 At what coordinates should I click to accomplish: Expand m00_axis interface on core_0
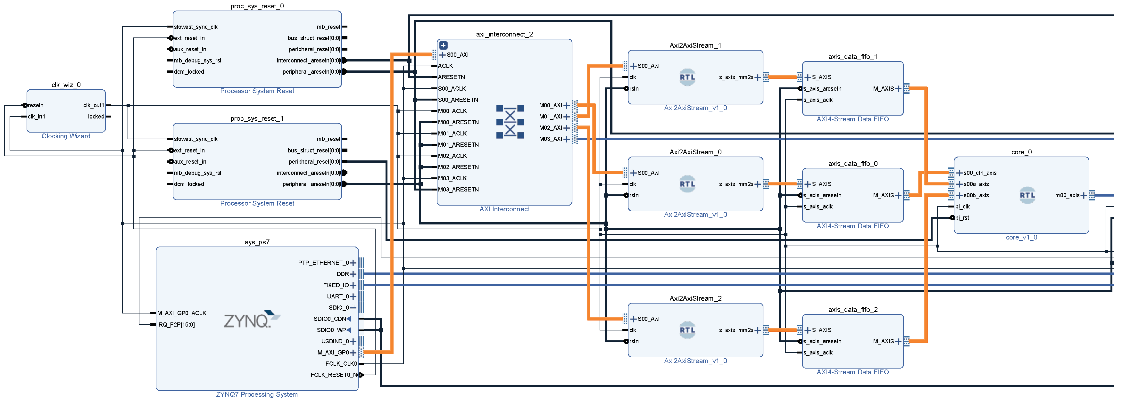[1084, 195]
